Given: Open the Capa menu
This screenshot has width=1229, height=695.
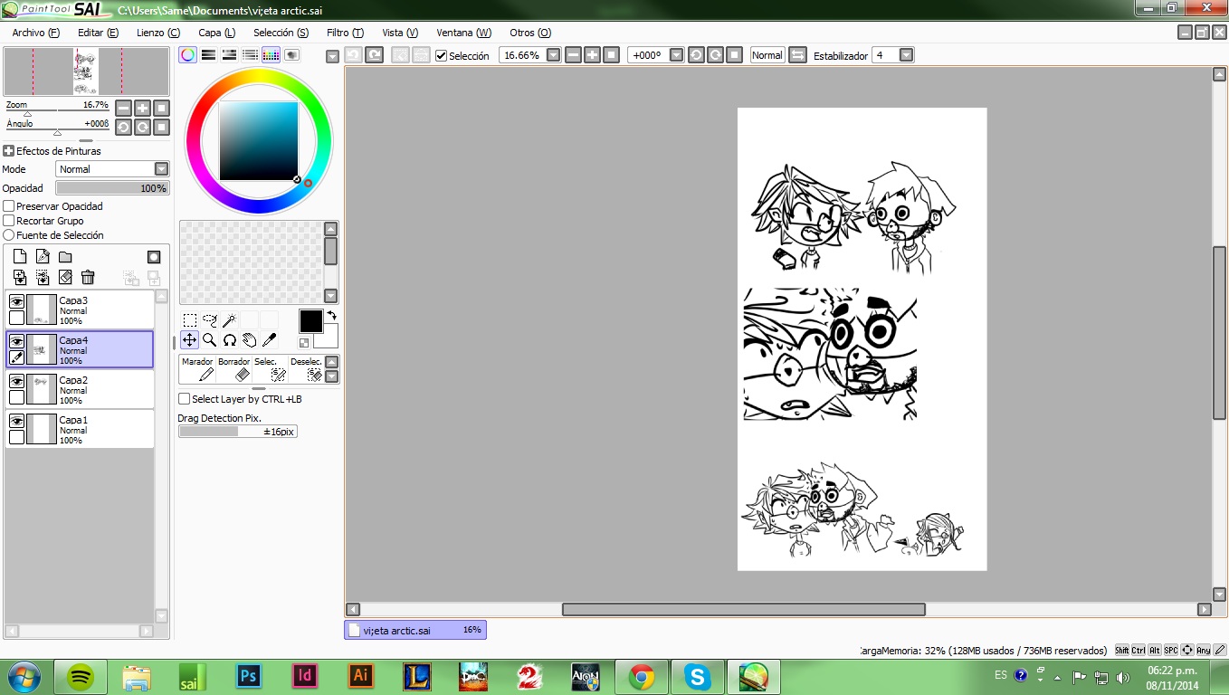Looking at the screenshot, I should click(x=216, y=33).
